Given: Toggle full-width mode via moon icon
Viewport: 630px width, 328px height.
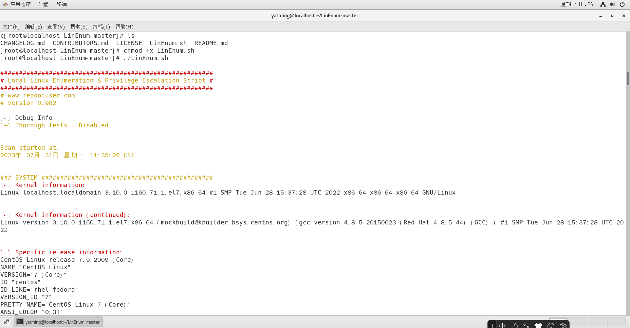Looking at the screenshot, I should pyautogui.click(x=514, y=325).
